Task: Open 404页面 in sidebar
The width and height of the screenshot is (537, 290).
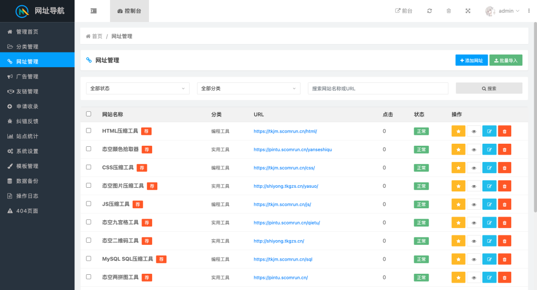Action: pos(37,211)
